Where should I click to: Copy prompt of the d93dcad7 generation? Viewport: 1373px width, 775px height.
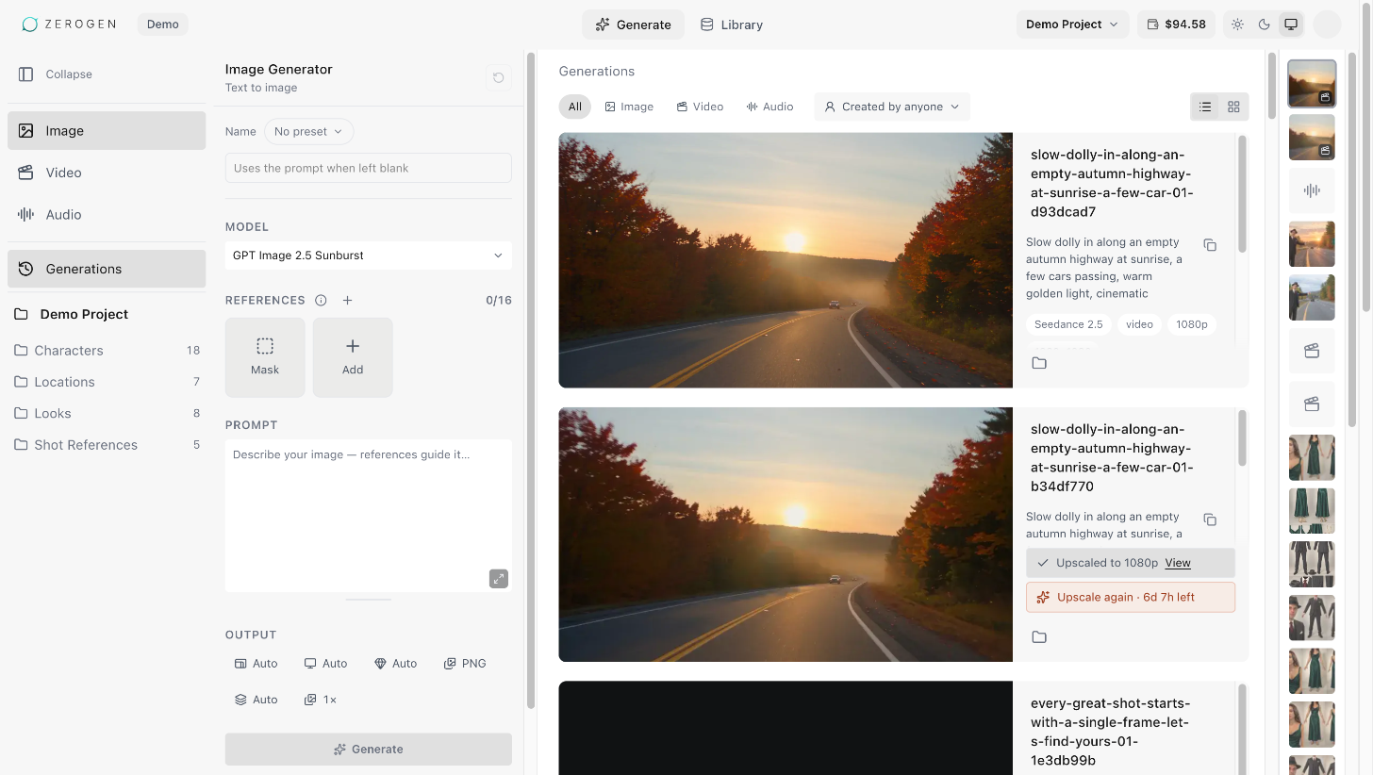click(x=1210, y=245)
